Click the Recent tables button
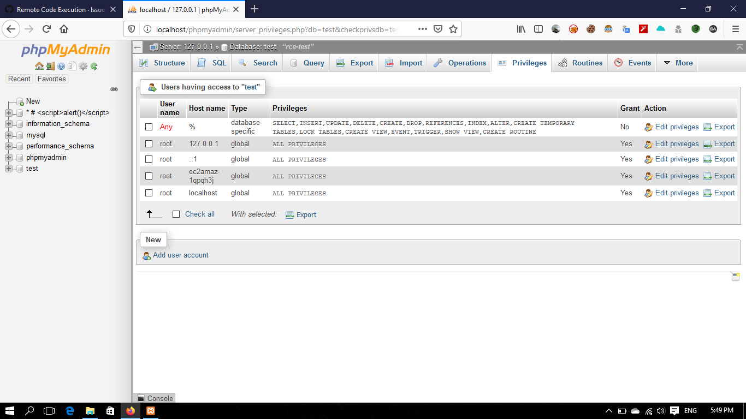Viewport: 746px width, 419px height. point(19,79)
